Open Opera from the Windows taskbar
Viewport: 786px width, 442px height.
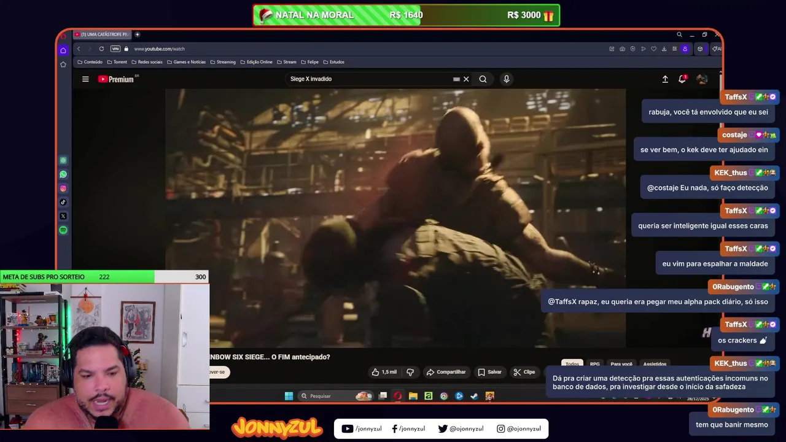[398, 396]
